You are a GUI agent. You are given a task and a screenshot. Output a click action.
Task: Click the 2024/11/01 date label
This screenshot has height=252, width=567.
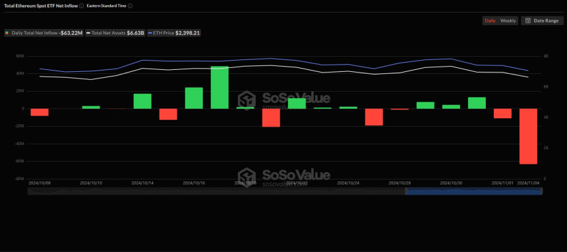(502, 183)
